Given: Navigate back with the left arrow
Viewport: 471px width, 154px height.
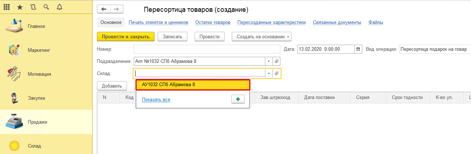Looking at the screenshot, I should [x=104, y=10].
